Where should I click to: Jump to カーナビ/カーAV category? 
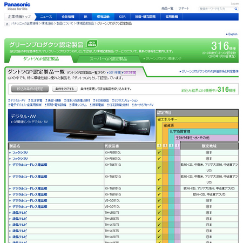coord(143,105)
